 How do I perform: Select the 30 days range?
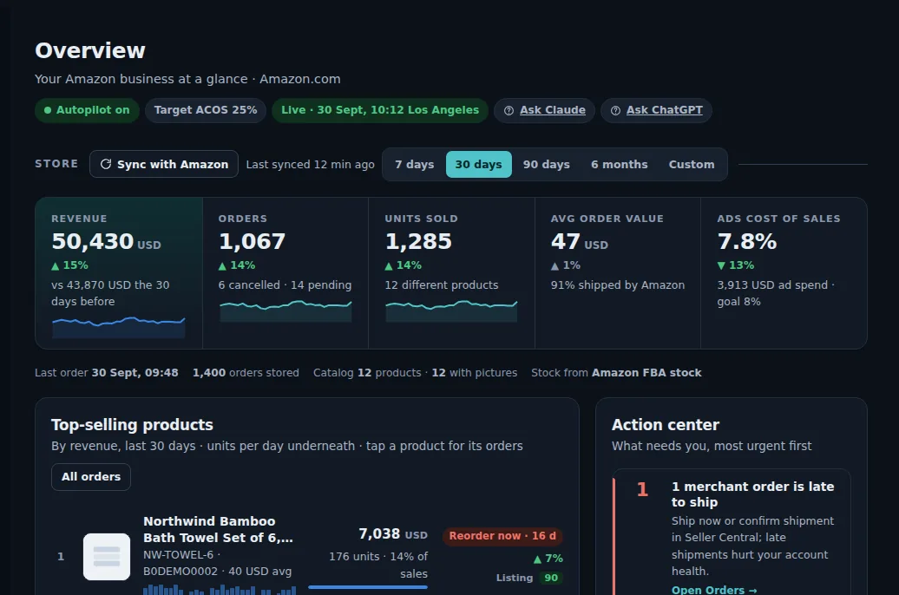pos(479,165)
